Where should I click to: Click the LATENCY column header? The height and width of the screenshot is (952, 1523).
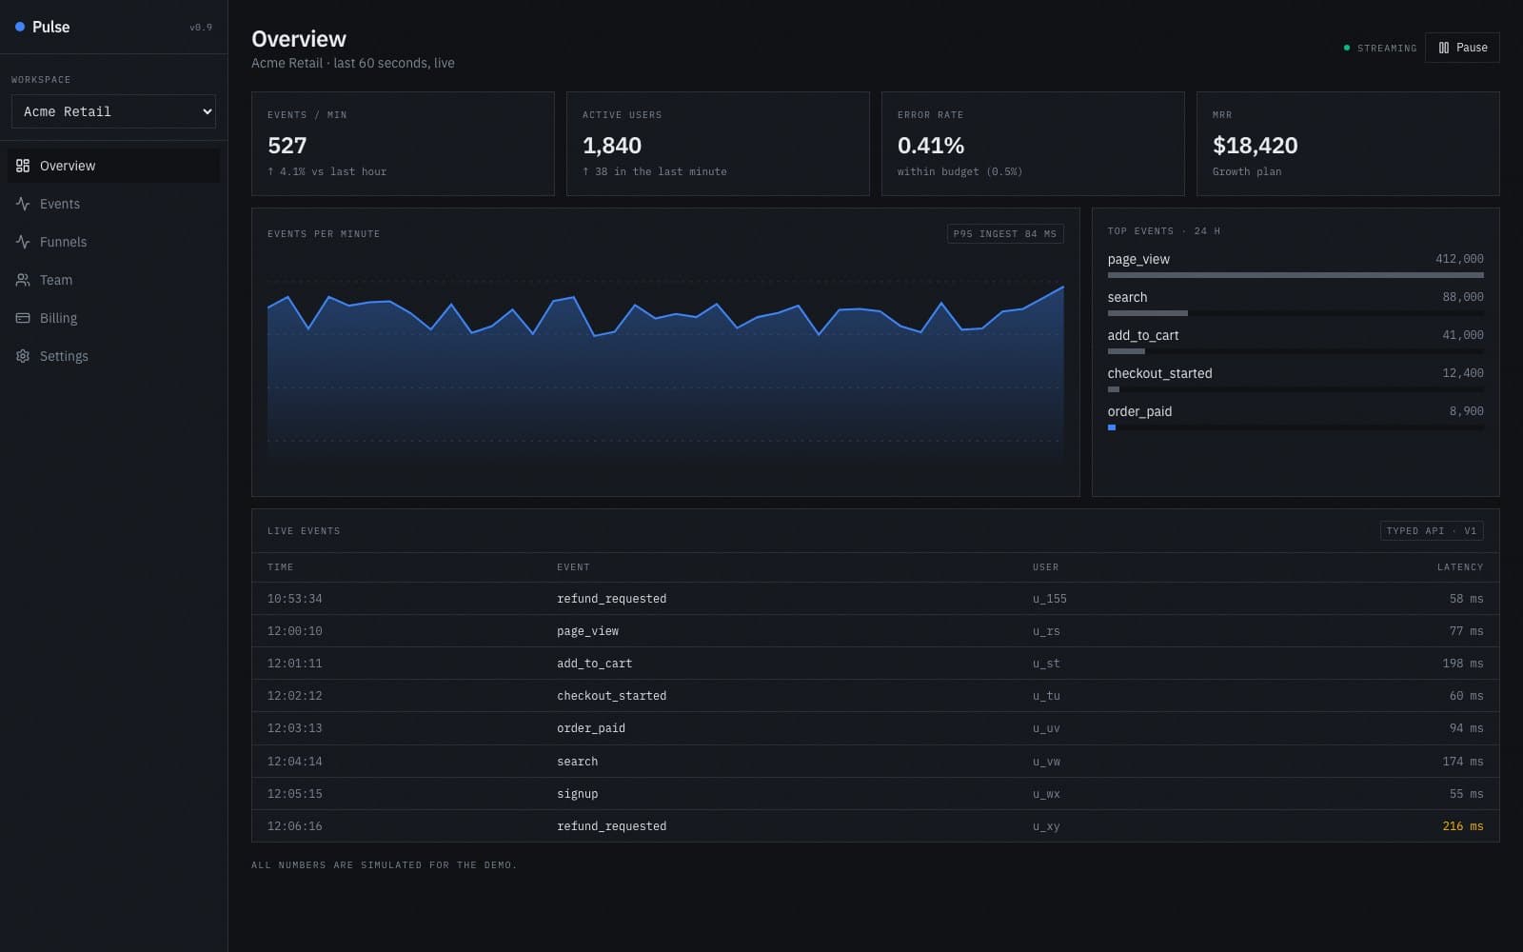pyautogui.click(x=1460, y=567)
